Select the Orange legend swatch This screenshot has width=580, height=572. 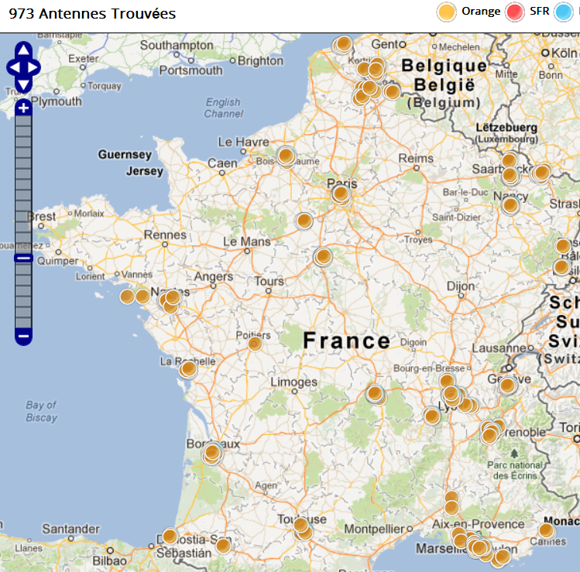[446, 12]
